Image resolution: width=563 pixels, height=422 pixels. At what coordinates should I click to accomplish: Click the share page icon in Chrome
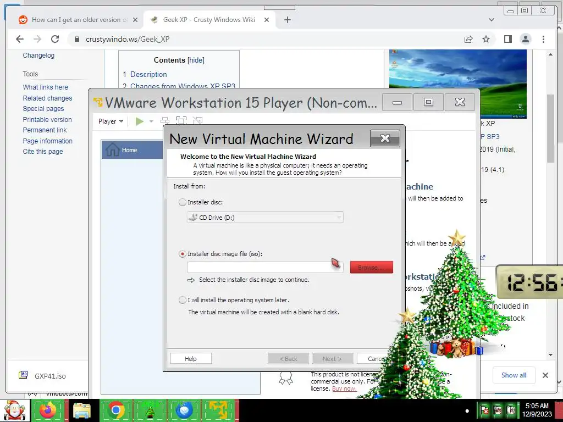pos(468,39)
